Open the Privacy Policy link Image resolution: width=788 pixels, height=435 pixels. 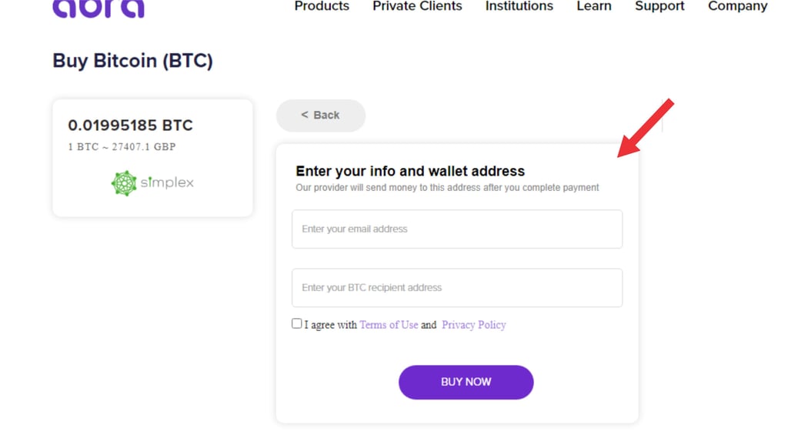point(474,325)
